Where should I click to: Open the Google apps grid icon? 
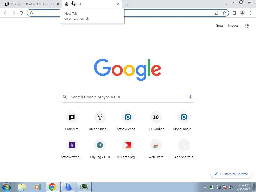247,26
